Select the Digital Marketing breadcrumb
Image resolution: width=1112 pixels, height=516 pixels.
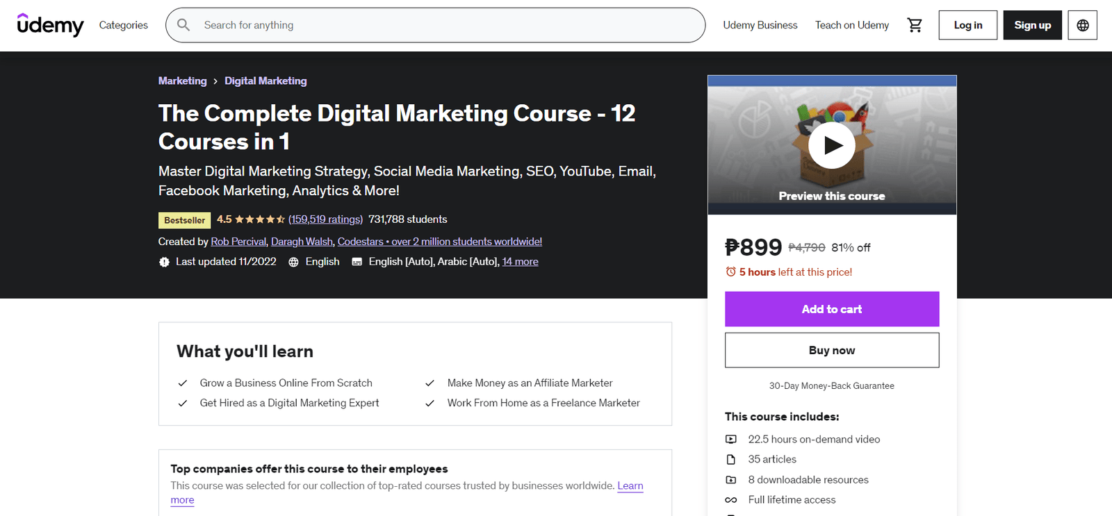(265, 81)
